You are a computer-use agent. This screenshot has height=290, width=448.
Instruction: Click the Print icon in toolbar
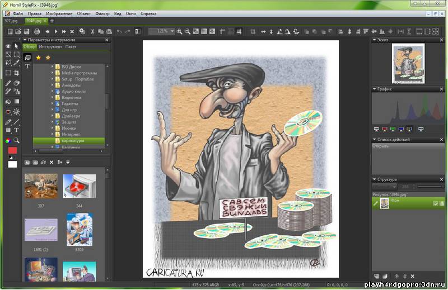37,31
